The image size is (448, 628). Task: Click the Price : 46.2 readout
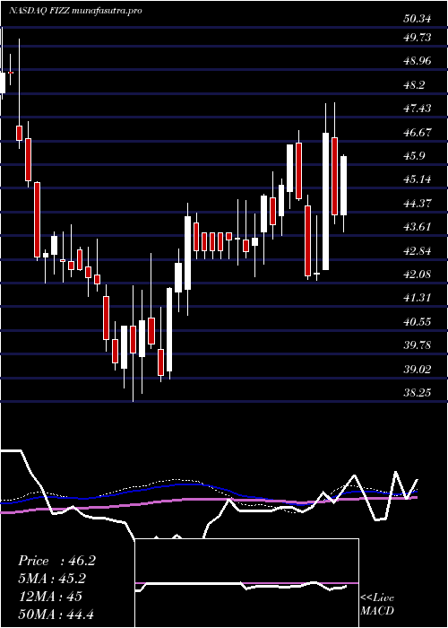pyautogui.click(x=56, y=561)
